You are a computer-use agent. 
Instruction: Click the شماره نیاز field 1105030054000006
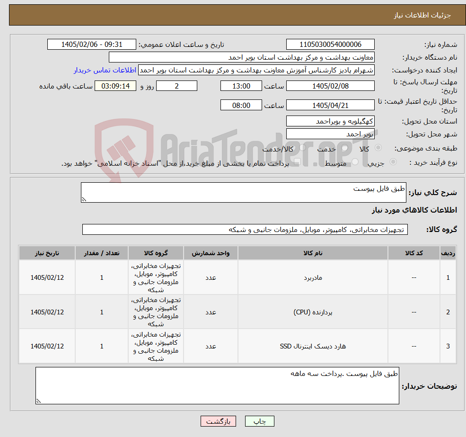point(330,45)
